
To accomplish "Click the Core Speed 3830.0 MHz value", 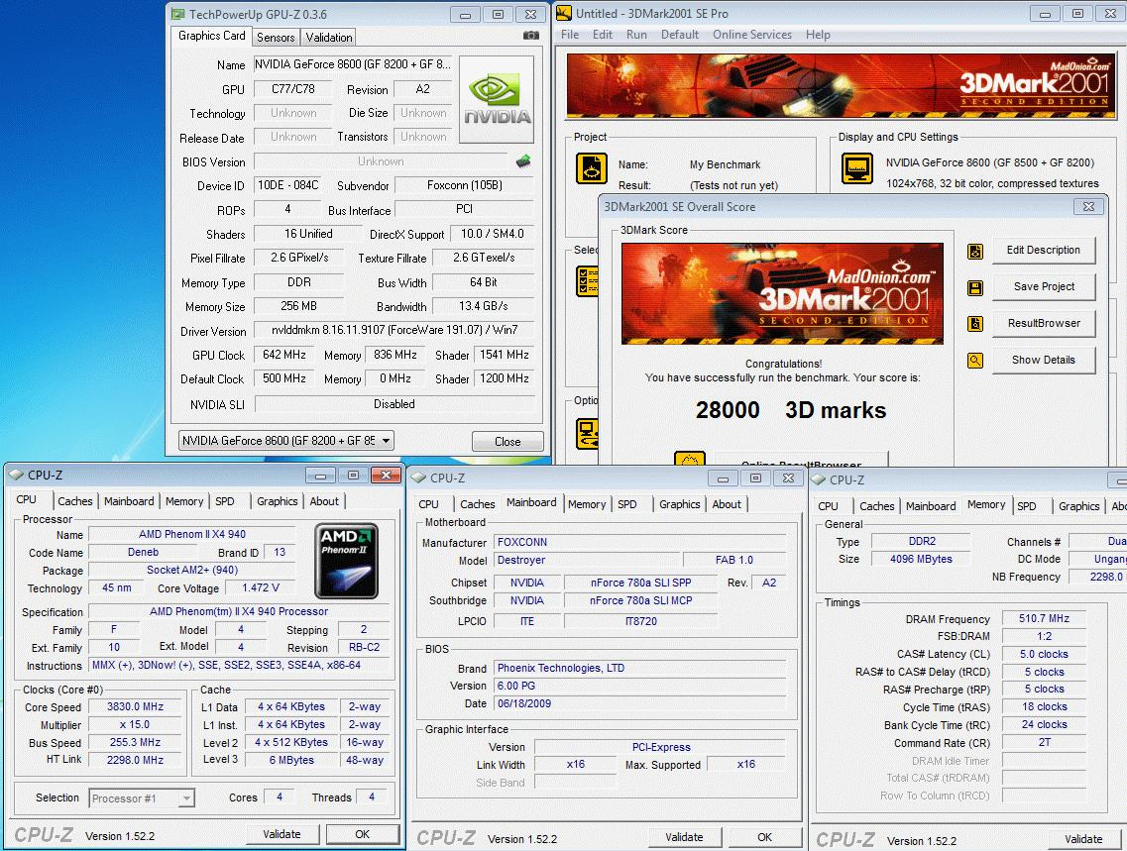I will click(x=135, y=706).
